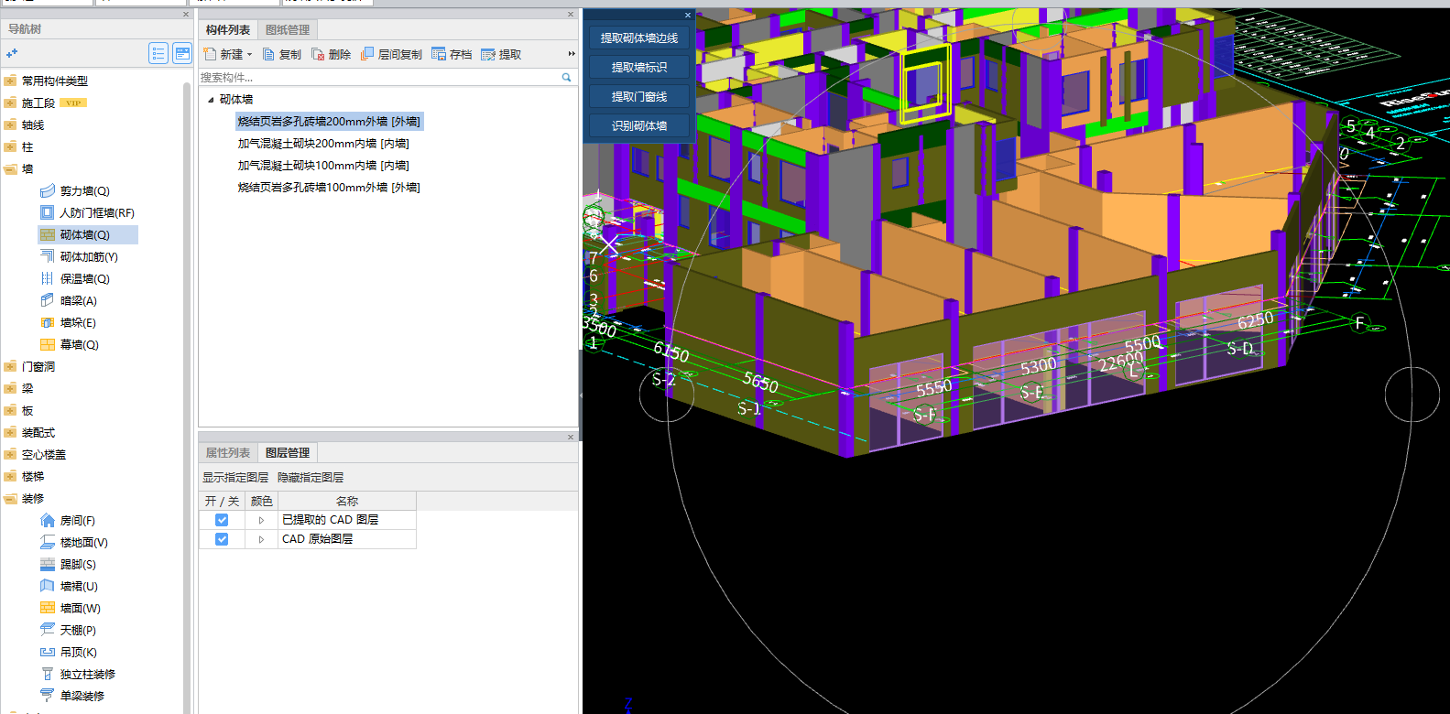Image resolution: width=1450 pixels, height=714 pixels.
Task: Switch navigation tree to list view icon
Action: coord(158,54)
